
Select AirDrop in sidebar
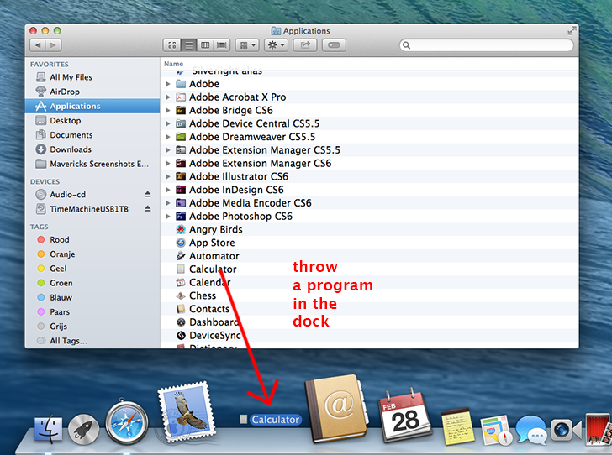92,92
